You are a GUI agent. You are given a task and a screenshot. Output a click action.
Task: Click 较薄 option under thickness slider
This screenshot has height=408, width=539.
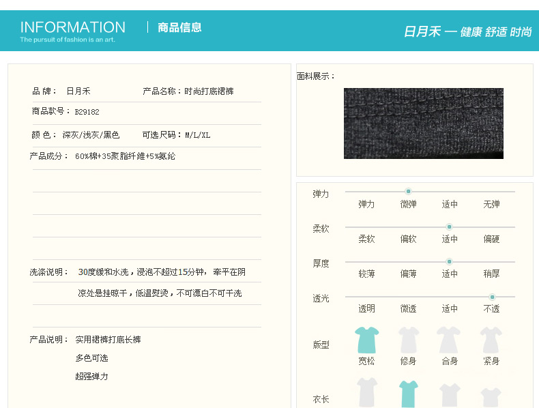click(367, 274)
